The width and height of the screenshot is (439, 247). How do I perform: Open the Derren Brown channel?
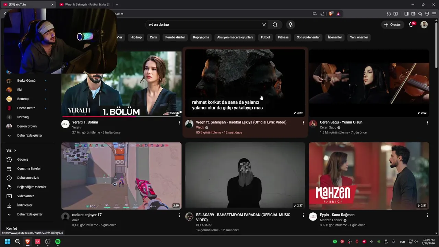point(27,126)
